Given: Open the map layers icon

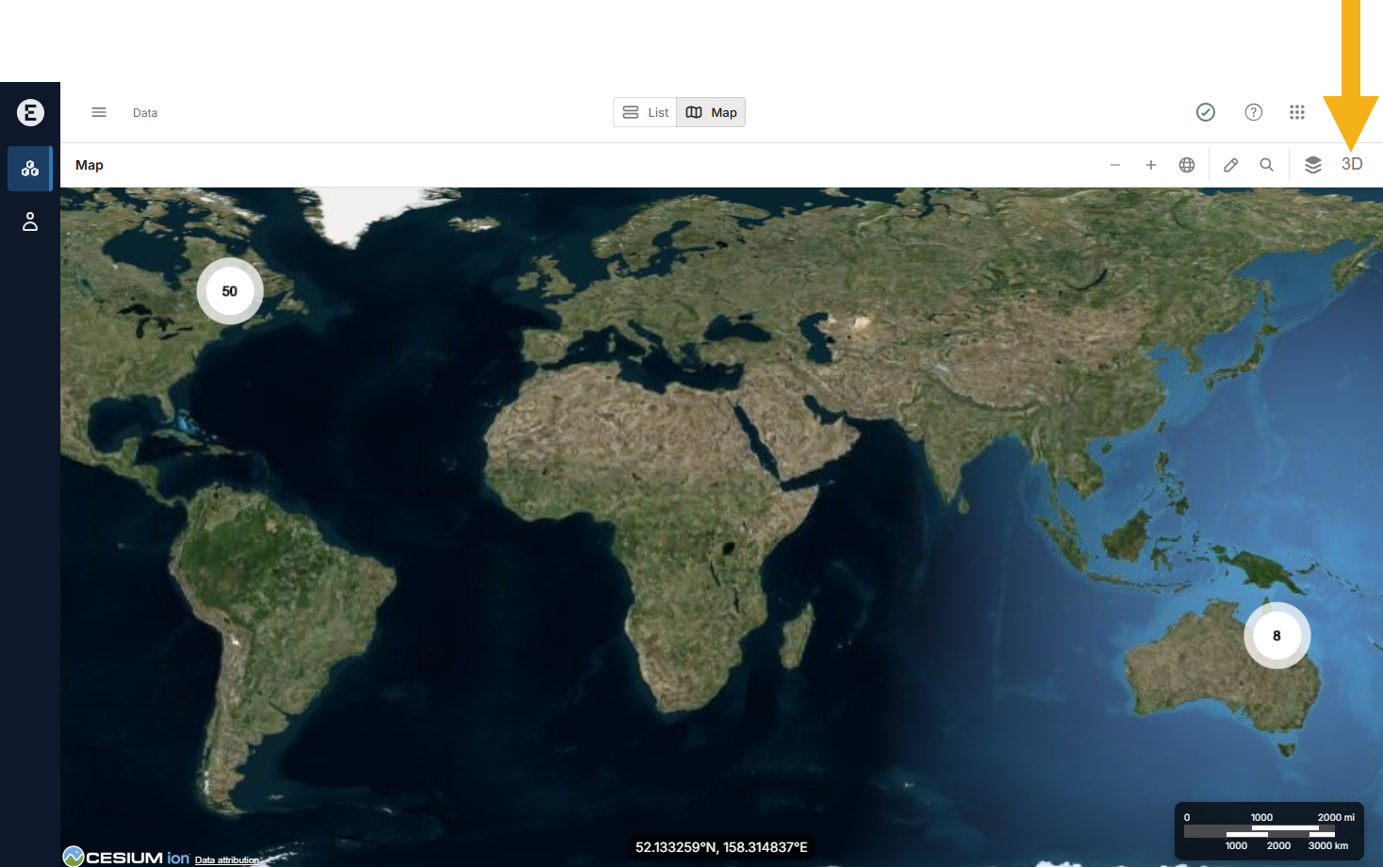Looking at the screenshot, I should pos(1313,165).
